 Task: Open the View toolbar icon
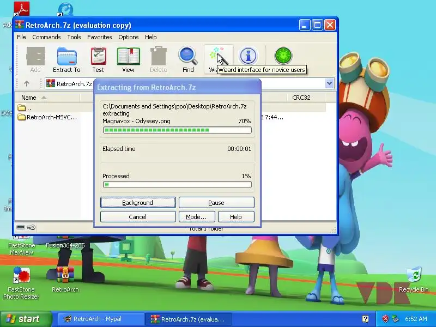coord(128,59)
